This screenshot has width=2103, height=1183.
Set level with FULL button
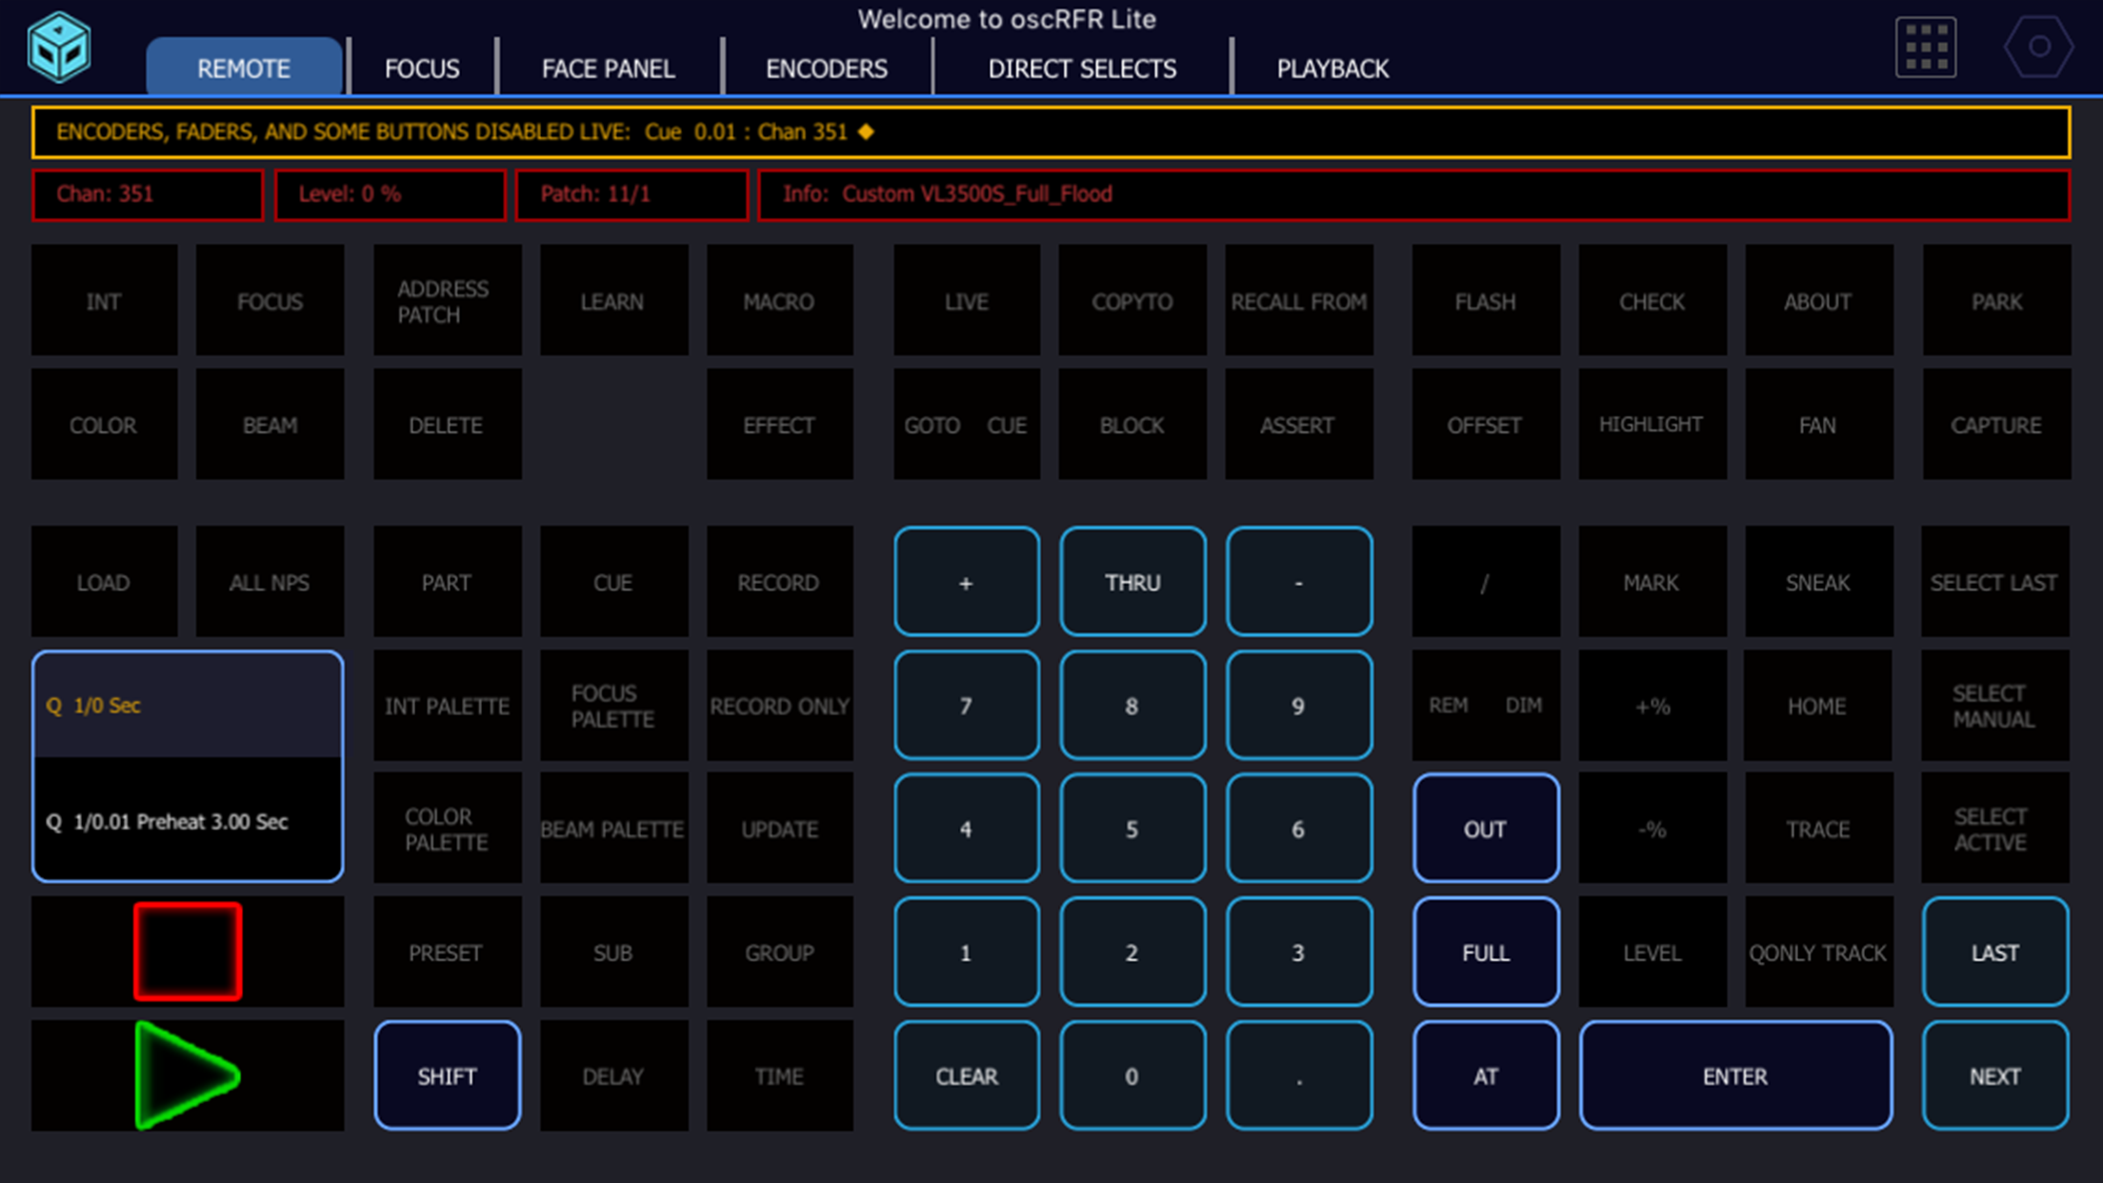click(1485, 952)
